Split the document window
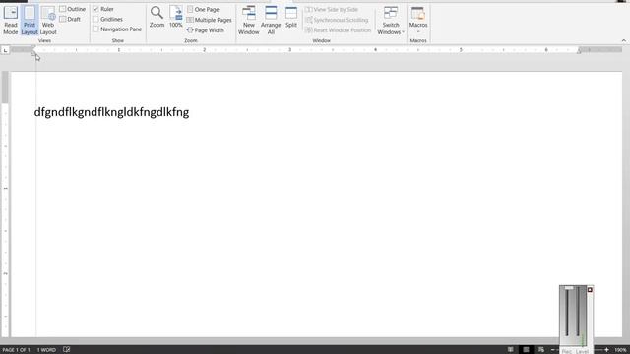The height and width of the screenshot is (354, 630). pos(291,17)
